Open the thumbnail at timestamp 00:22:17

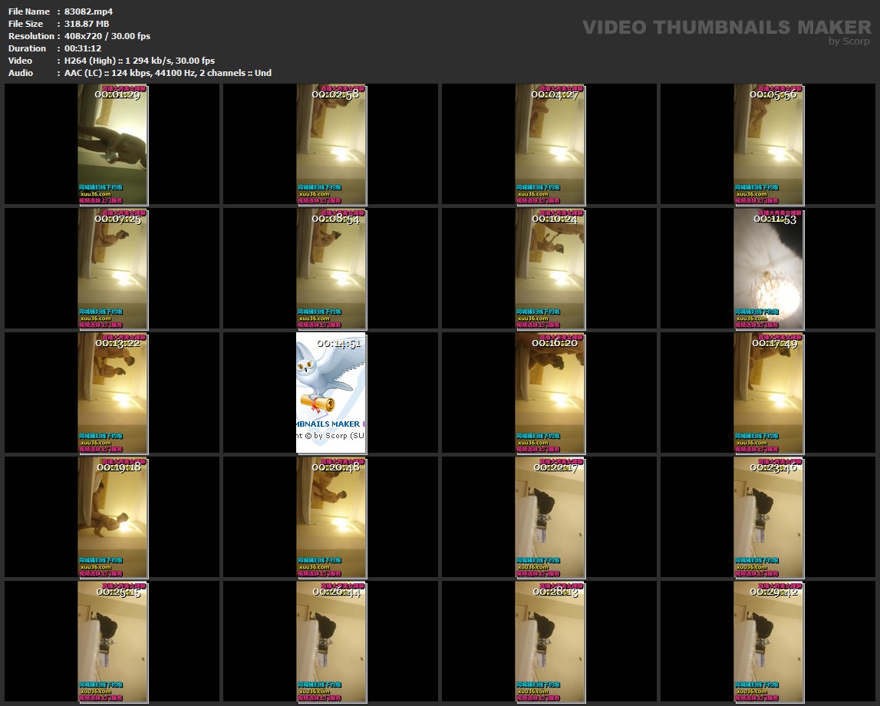click(549, 518)
